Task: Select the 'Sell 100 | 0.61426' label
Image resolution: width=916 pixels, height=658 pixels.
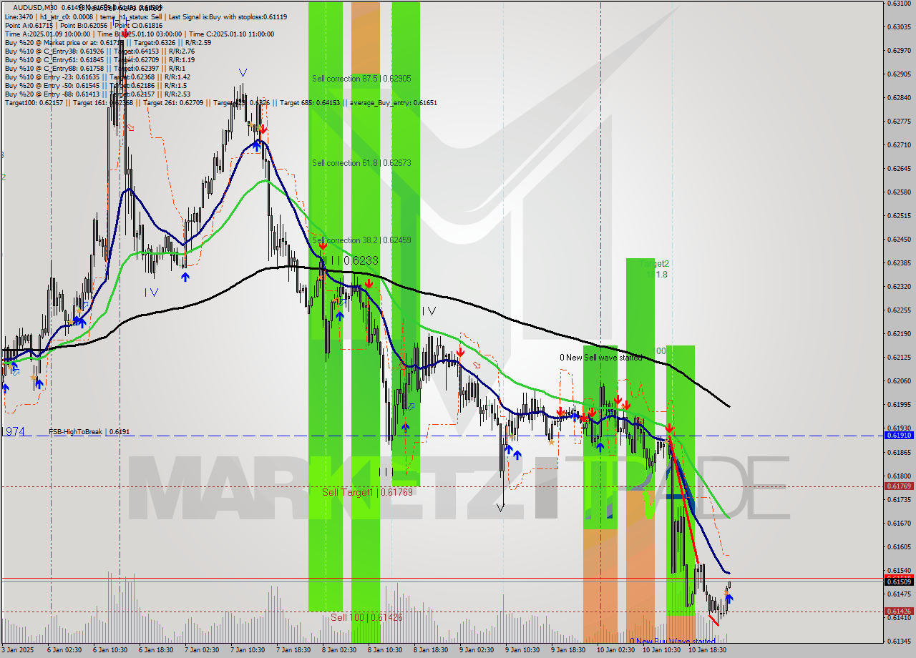Action: pyautogui.click(x=366, y=617)
